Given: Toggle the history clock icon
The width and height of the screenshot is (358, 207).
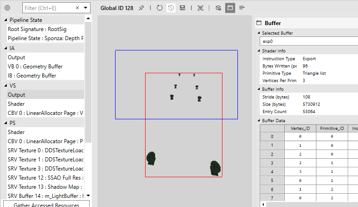Looking at the screenshot, I should (x=171, y=8).
